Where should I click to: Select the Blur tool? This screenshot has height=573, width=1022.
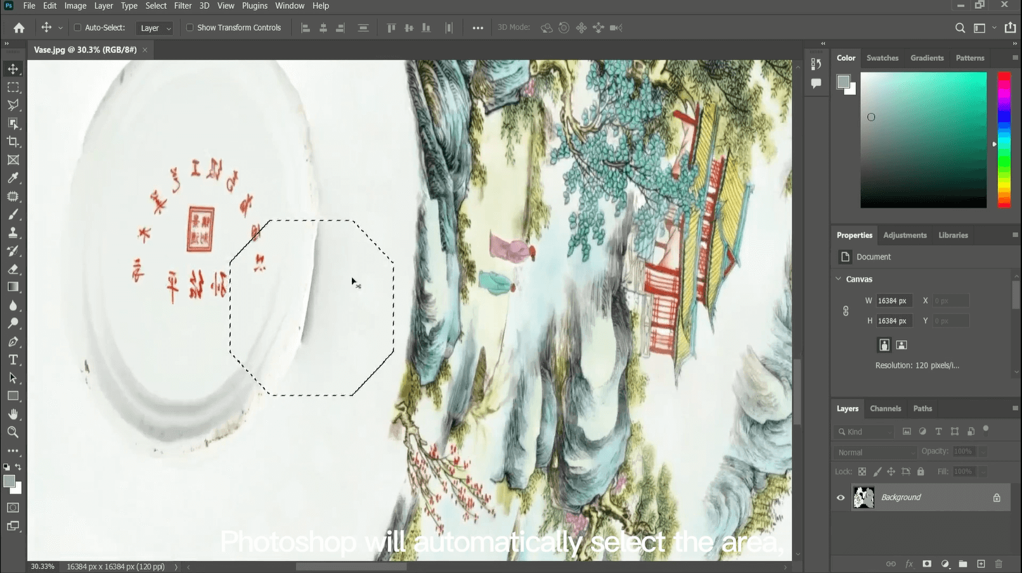pyautogui.click(x=13, y=305)
